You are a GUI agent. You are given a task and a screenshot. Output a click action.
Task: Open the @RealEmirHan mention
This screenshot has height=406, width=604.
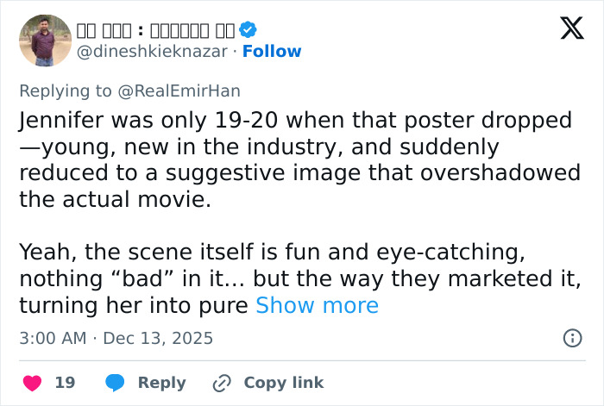click(179, 91)
